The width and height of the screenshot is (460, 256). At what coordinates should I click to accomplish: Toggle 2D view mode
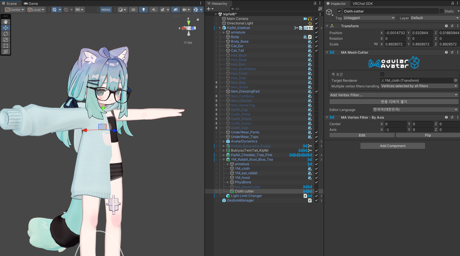pos(133,10)
